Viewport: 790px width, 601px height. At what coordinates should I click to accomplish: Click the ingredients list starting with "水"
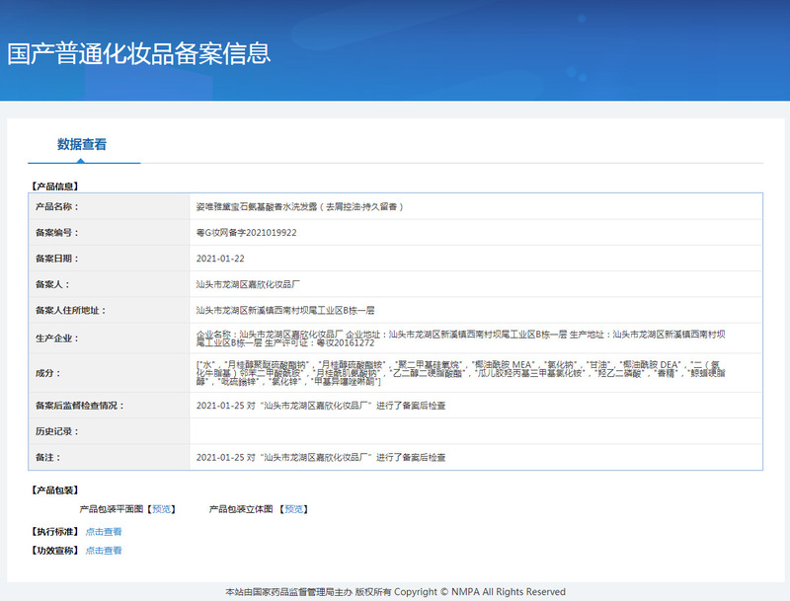click(x=460, y=373)
